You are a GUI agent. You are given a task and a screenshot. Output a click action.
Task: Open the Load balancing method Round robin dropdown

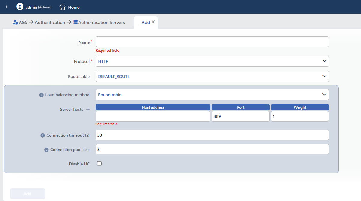pyautogui.click(x=212, y=95)
